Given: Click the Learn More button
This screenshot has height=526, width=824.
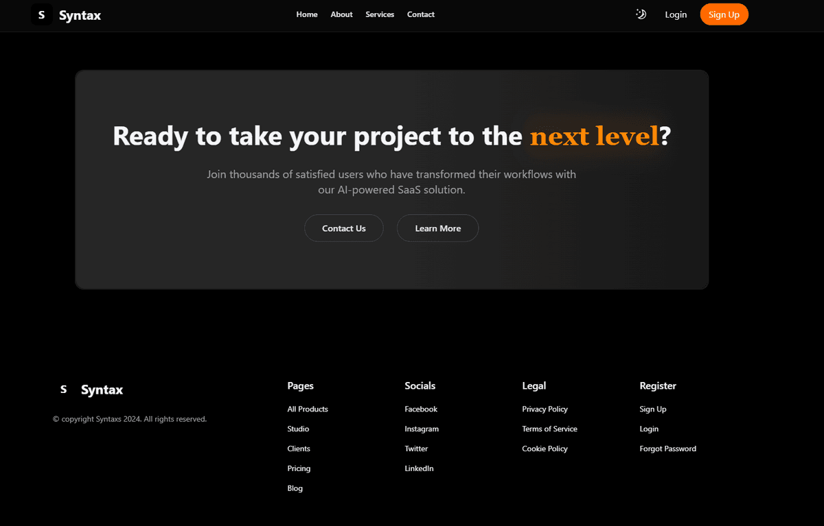Looking at the screenshot, I should click(437, 228).
